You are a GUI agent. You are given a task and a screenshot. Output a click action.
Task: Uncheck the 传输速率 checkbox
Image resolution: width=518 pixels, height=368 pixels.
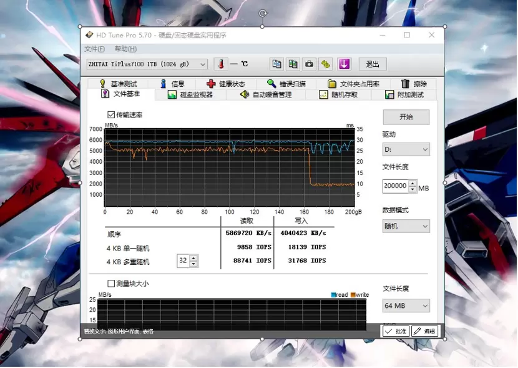click(x=111, y=115)
